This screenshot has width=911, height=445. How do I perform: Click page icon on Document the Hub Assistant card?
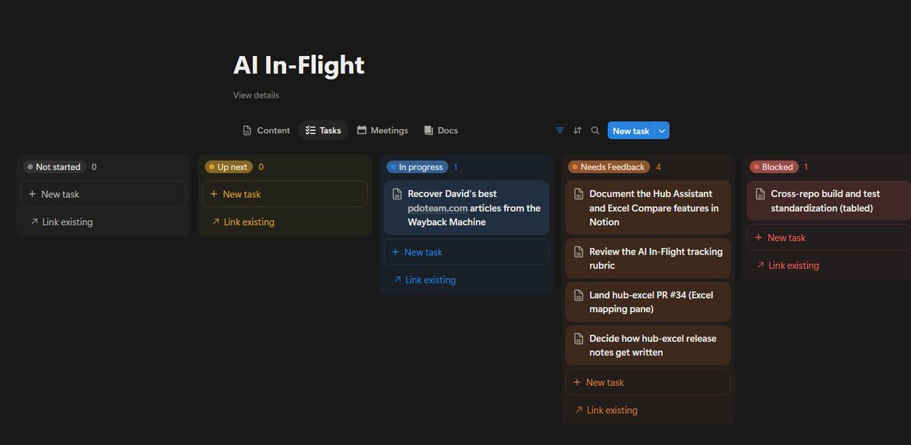point(578,194)
